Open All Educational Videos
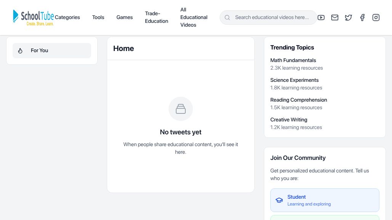 pyautogui.click(x=194, y=18)
